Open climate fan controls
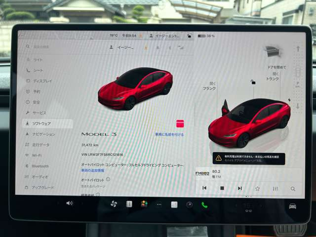Screen dimensions: 316x237 click(114, 204)
